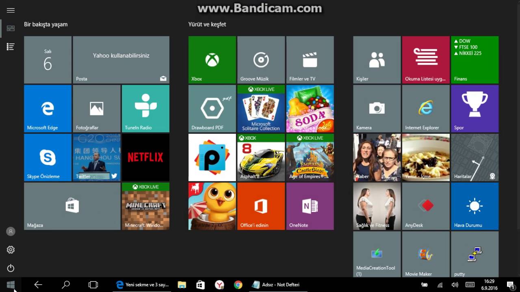The width and height of the screenshot is (520, 292).
Task: Open Action Center notifications icon
Action: point(511,285)
